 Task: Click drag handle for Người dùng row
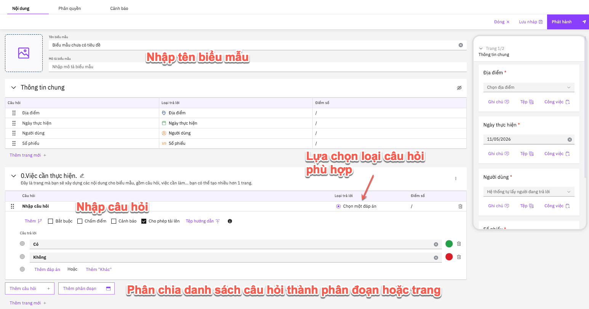pyautogui.click(x=14, y=133)
